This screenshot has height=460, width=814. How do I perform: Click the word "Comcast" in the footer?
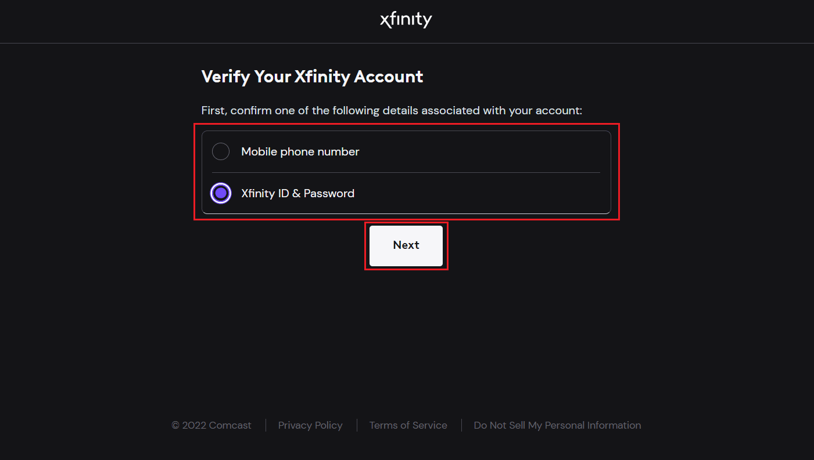point(230,425)
